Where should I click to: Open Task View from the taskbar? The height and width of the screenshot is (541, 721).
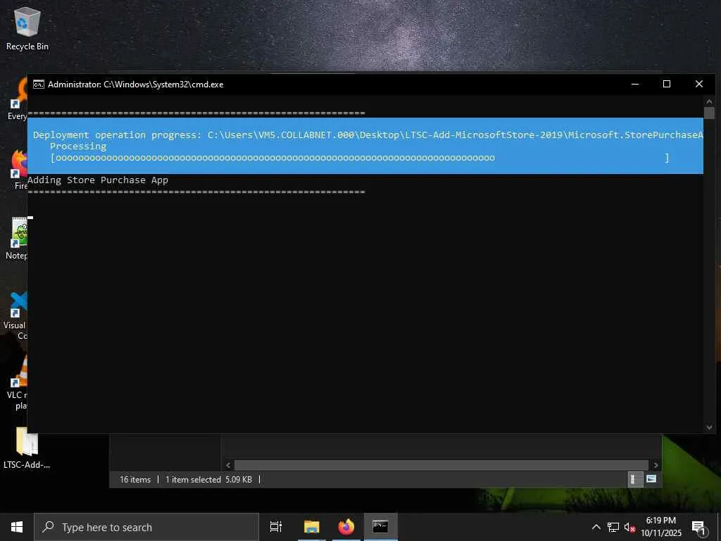coord(276,527)
